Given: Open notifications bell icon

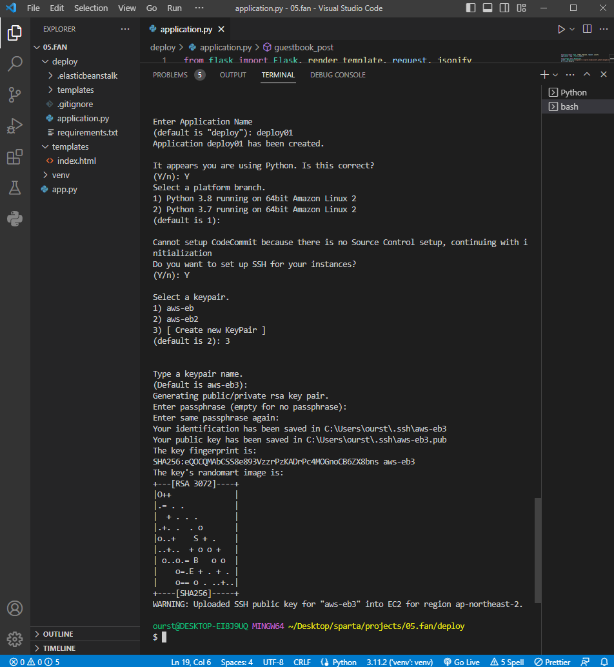Looking at the screenshot, I should tap(604, 662).
